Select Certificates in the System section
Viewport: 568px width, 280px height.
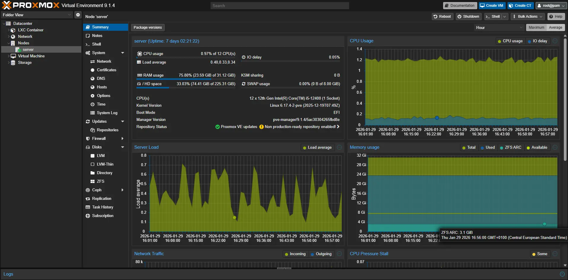[x=106, y=70]
